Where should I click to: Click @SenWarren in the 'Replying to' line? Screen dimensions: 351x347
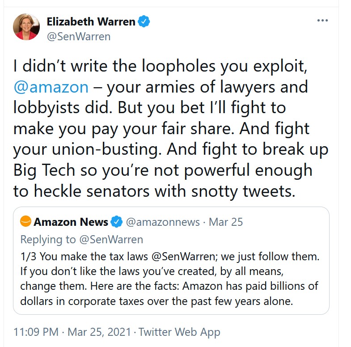[x=111, y=239]
